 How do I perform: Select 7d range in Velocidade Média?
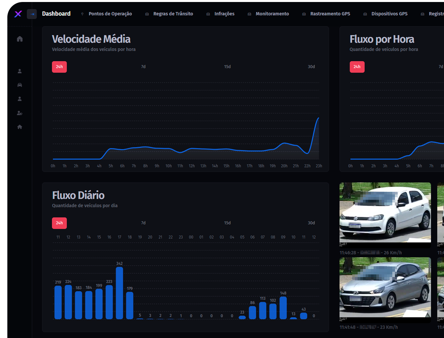[x=143, y=67]
